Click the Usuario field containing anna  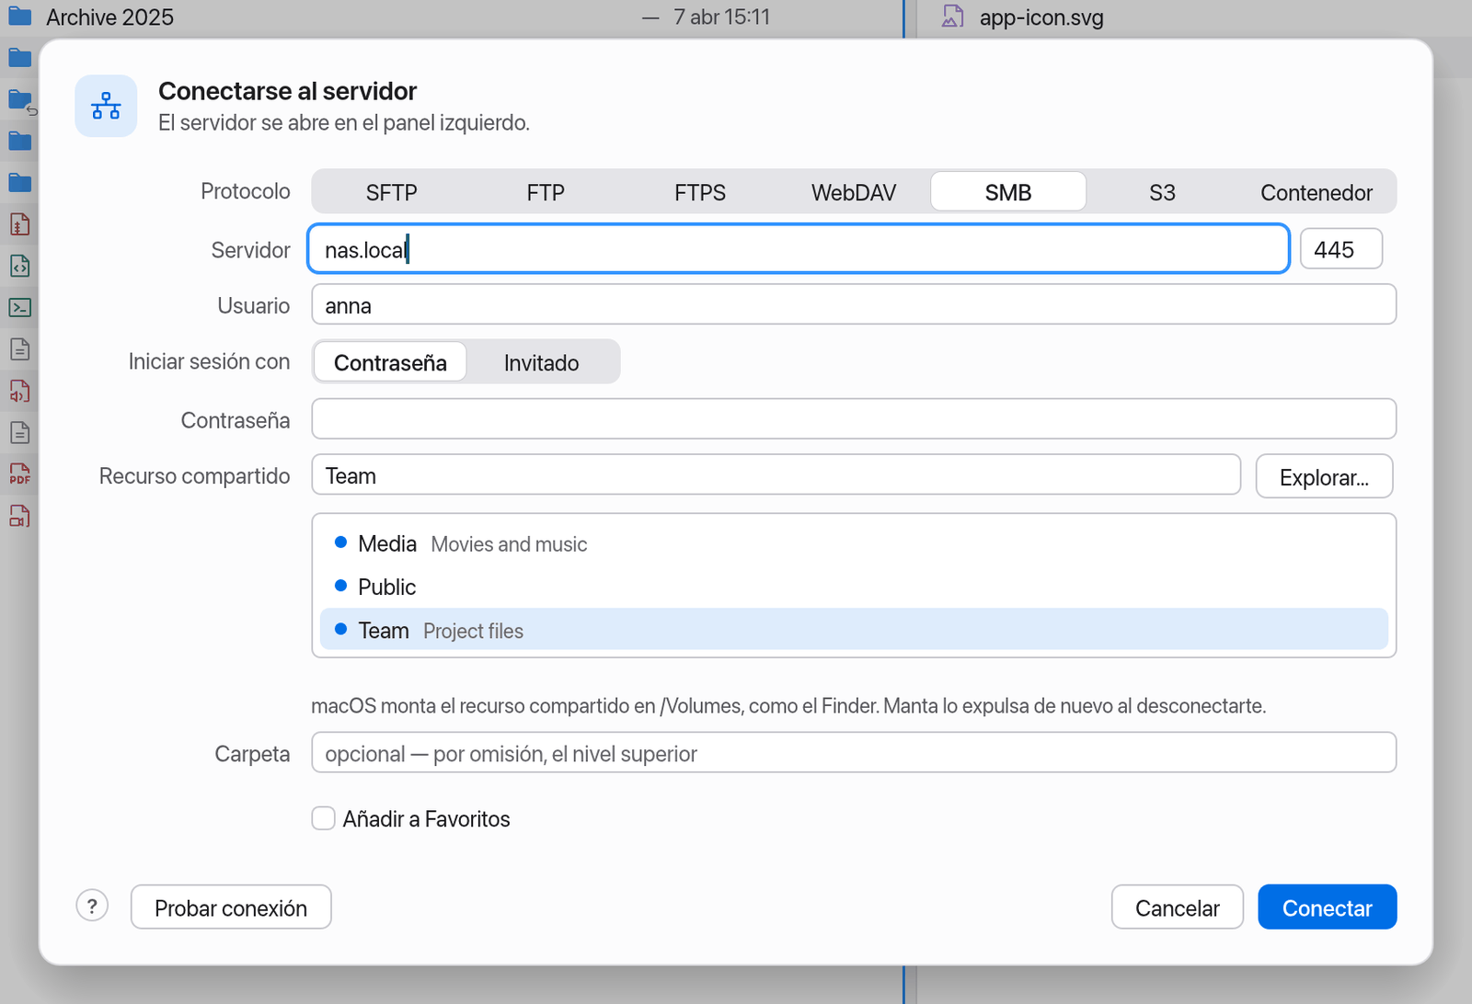coord(854,304)
